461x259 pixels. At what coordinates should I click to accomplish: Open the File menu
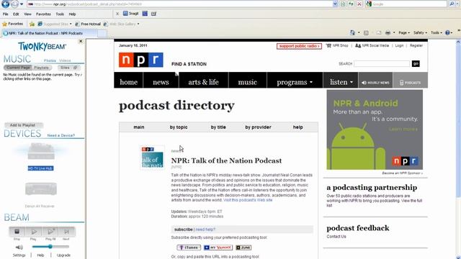click(x=5, y=14)
